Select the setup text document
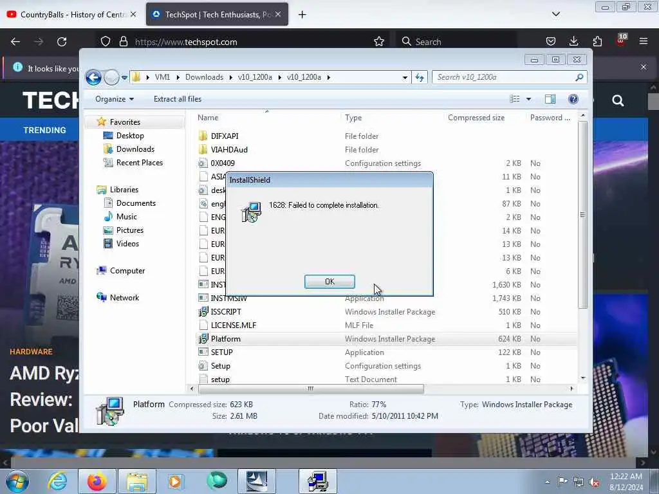This screenshot has height=494, width=659. [x=220, y=380]
